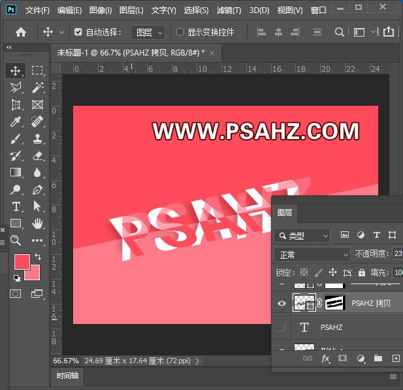The width and height of the screenshot is (403, 390).
Task: Open the 图像(I) menu
Action: 101,10
